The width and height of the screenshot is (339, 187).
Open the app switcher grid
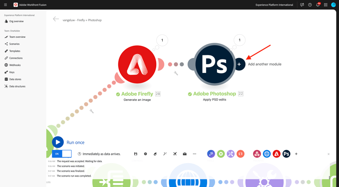point(325,5)
